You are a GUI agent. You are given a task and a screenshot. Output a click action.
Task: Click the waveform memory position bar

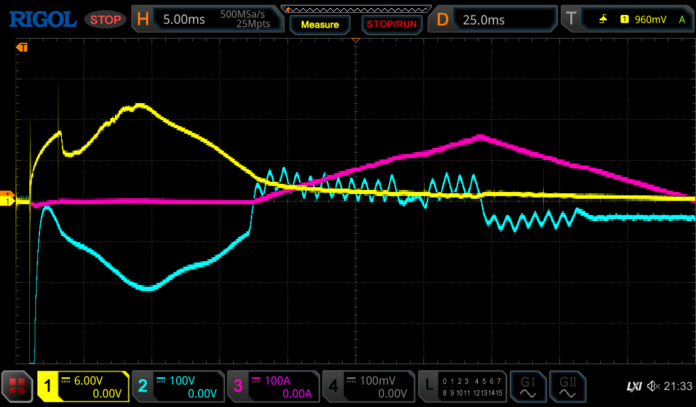[x=355, y=8]
